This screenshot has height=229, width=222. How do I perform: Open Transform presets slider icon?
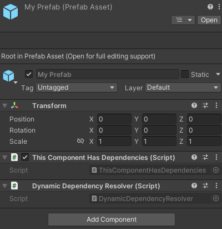[x=205, y=105]
